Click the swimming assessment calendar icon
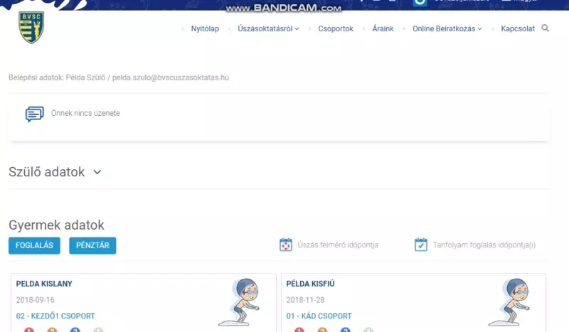Image resolution: width=569 pixels, height=332 pixels. [286, 245]
